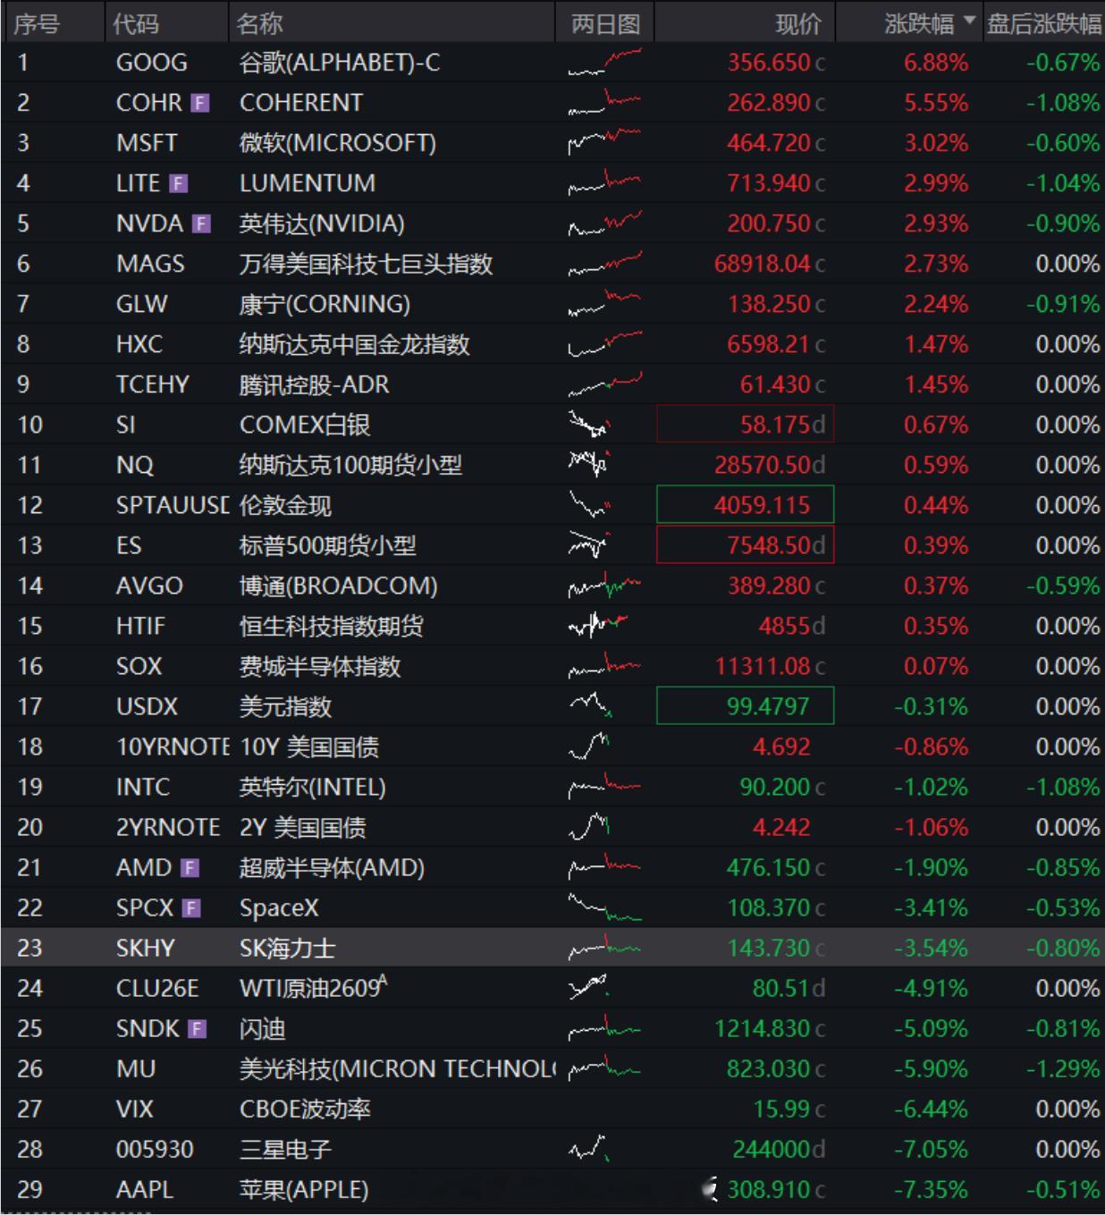Select the 博通(BROADCOM) name cell
Image resolution: width=1105 pixels, height=1215 pixels.
[339, 586]
